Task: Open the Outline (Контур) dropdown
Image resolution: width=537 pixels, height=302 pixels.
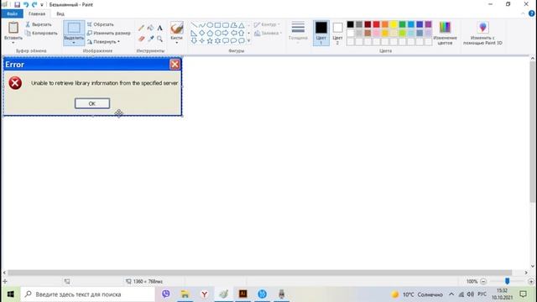Action: [x=267, y=24]
